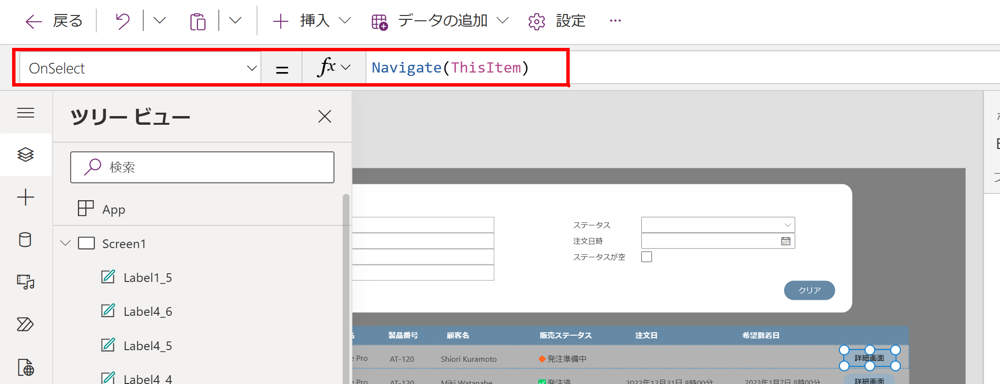
Task: Open the fx function dropdown
Action: (334, 67)
